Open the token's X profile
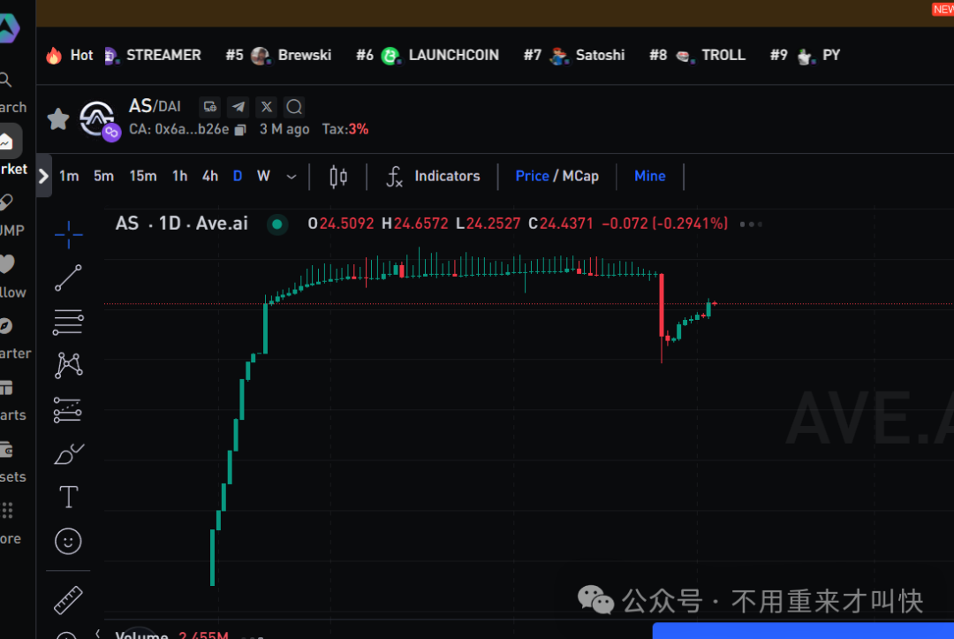 point(266,106)
